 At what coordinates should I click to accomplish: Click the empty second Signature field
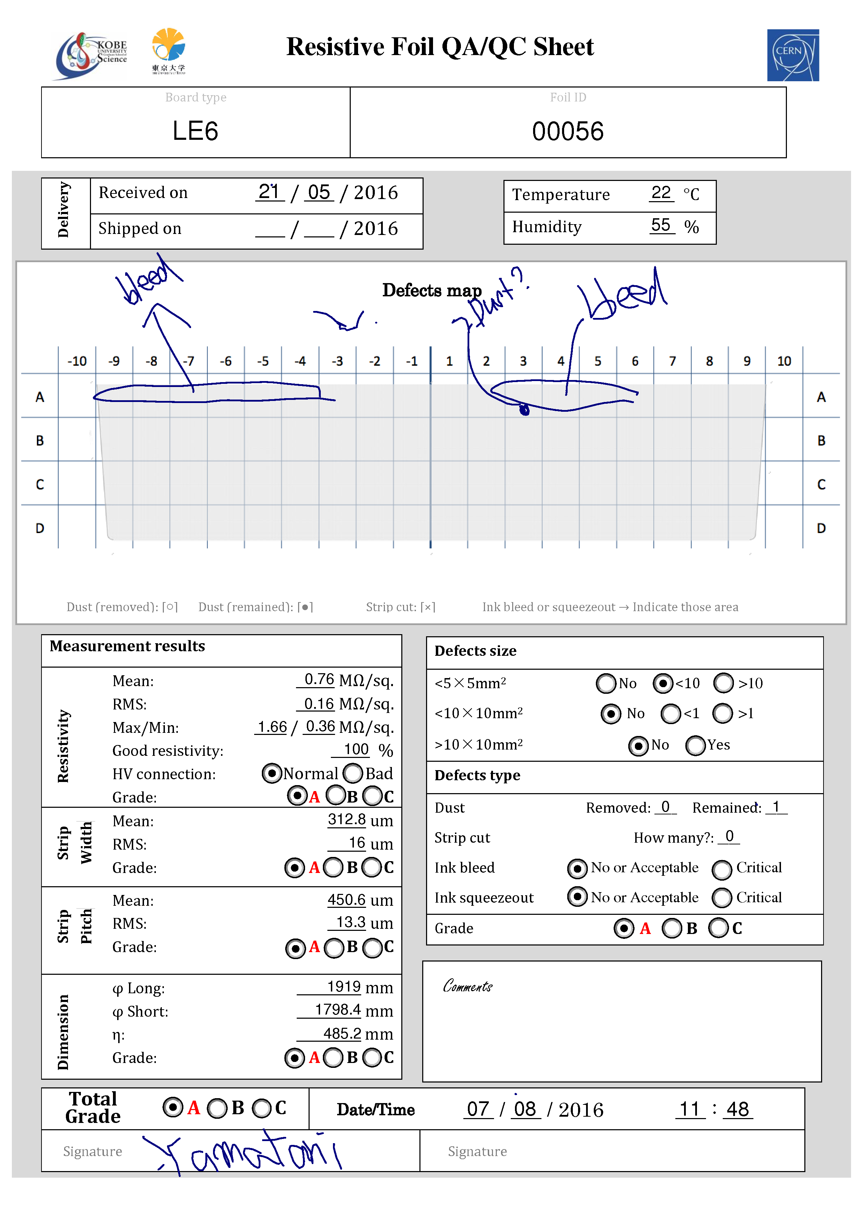tap(612, 1150)
